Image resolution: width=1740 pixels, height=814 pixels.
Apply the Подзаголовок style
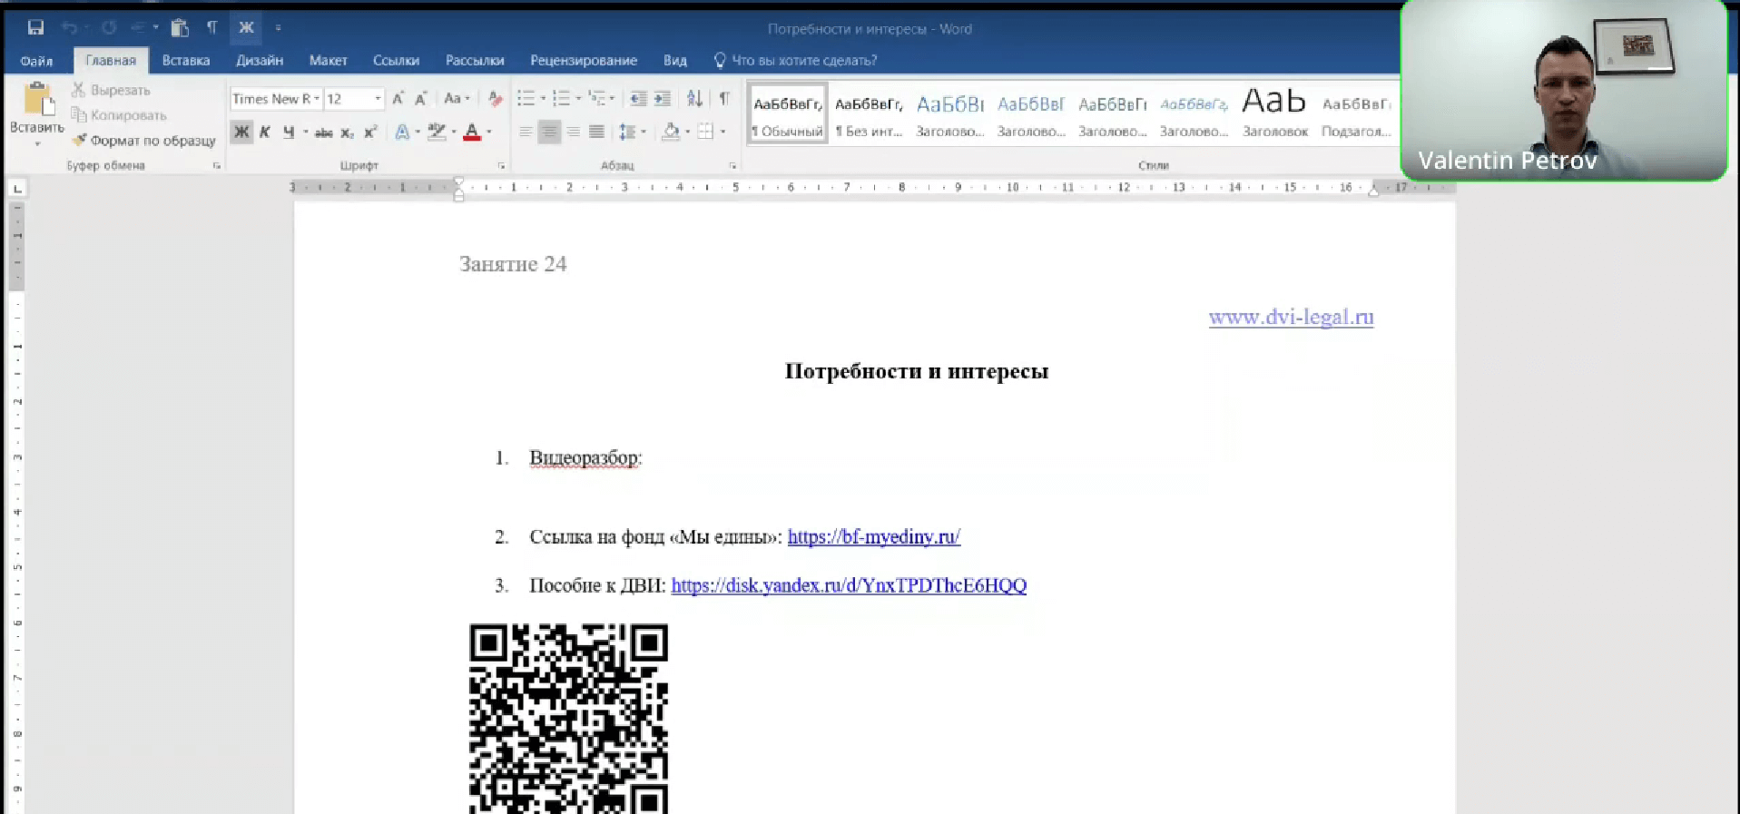click(x=1356, y=114)
